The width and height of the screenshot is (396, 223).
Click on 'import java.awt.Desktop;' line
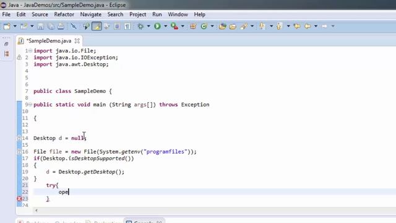tap(71, 64)
